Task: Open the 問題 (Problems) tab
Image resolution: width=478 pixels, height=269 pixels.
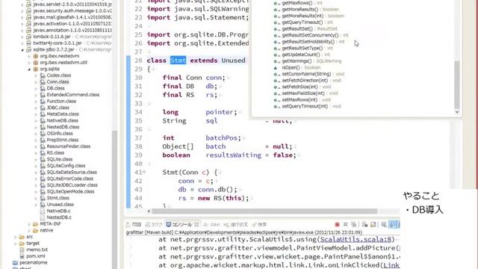Action: click(x=134, y=224)
